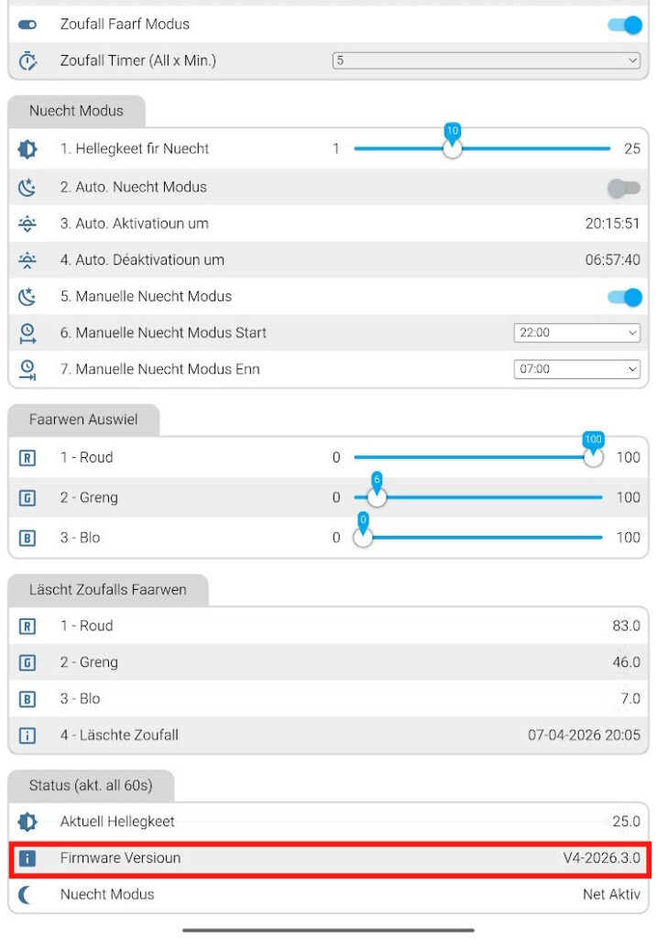
Task: Click the B icon beside 3 - Blo slider
Action: click(x=27, y=539)
